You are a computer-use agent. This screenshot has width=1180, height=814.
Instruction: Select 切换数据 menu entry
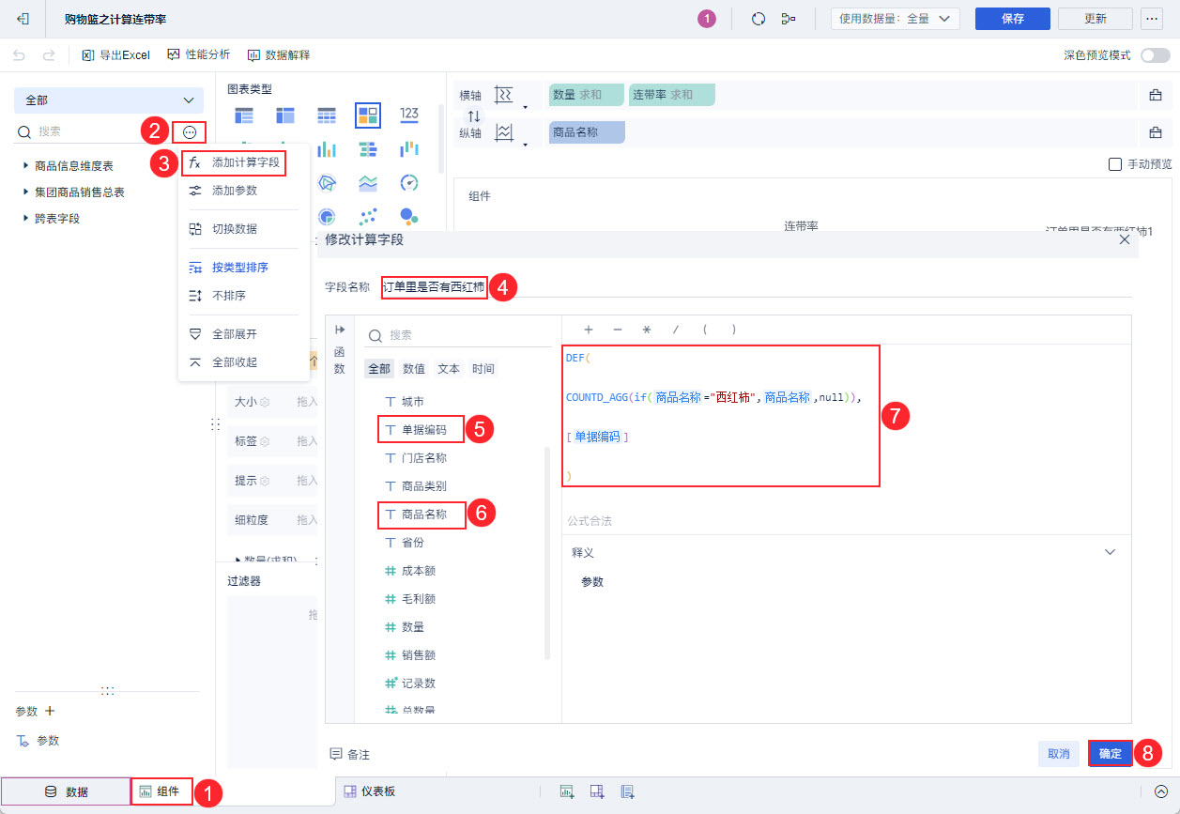click(243, 229)
